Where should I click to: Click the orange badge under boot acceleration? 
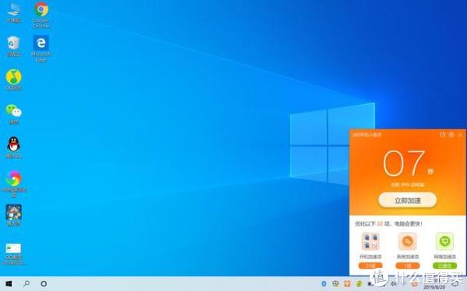370,265
